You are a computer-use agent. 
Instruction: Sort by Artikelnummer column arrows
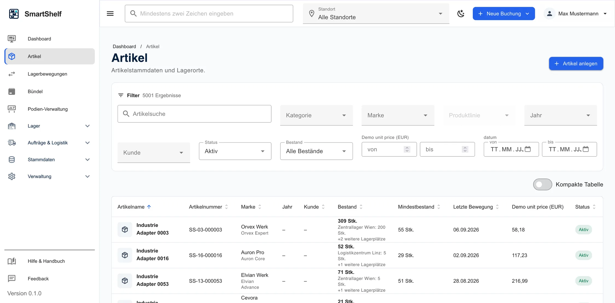tap(227, 207)
